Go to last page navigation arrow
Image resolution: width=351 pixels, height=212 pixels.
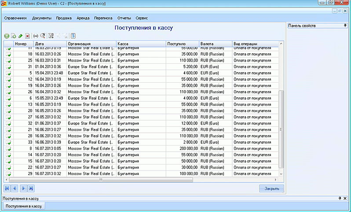pyautogui.click(x=31, y=188)
